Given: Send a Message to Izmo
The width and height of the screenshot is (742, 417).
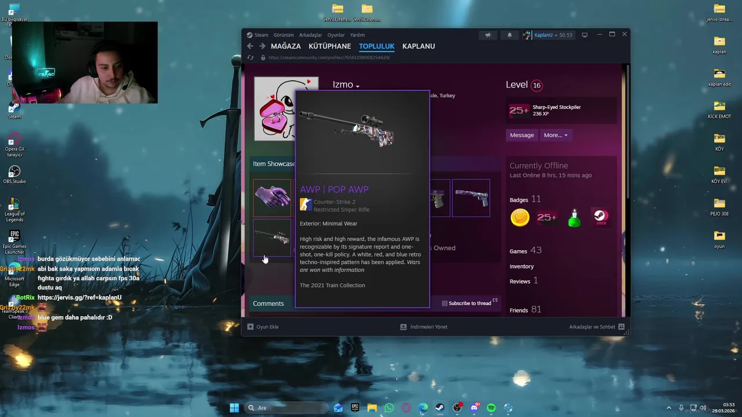Looking at the screenshot, I should [522, 135].
